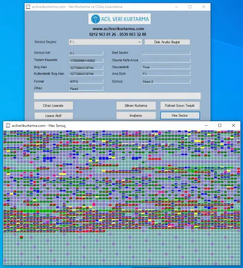Click the Lisans Aktif button
The height and width of the screenshot is (268, 243).
pos(53,116)
